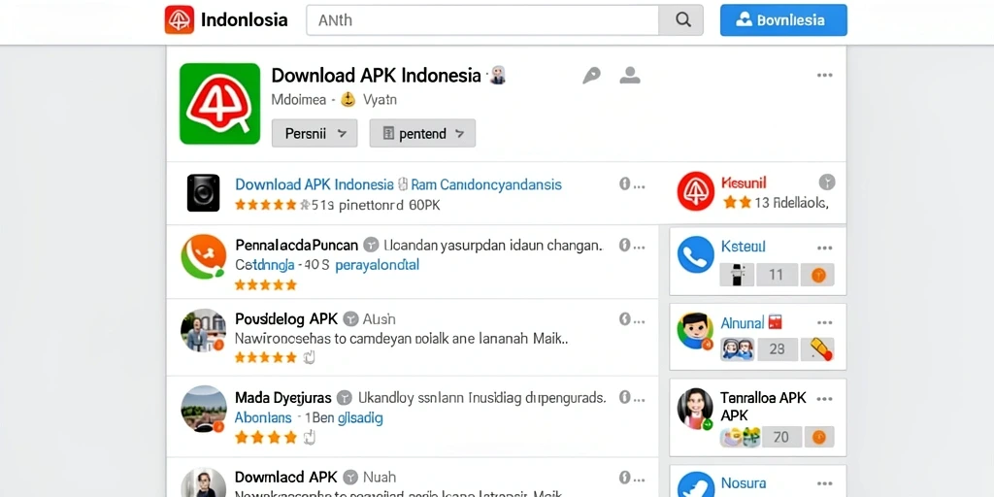
Task: Click the blue phone Ksteuil icon
Action: pyautogui.click(x=695, y=255)
